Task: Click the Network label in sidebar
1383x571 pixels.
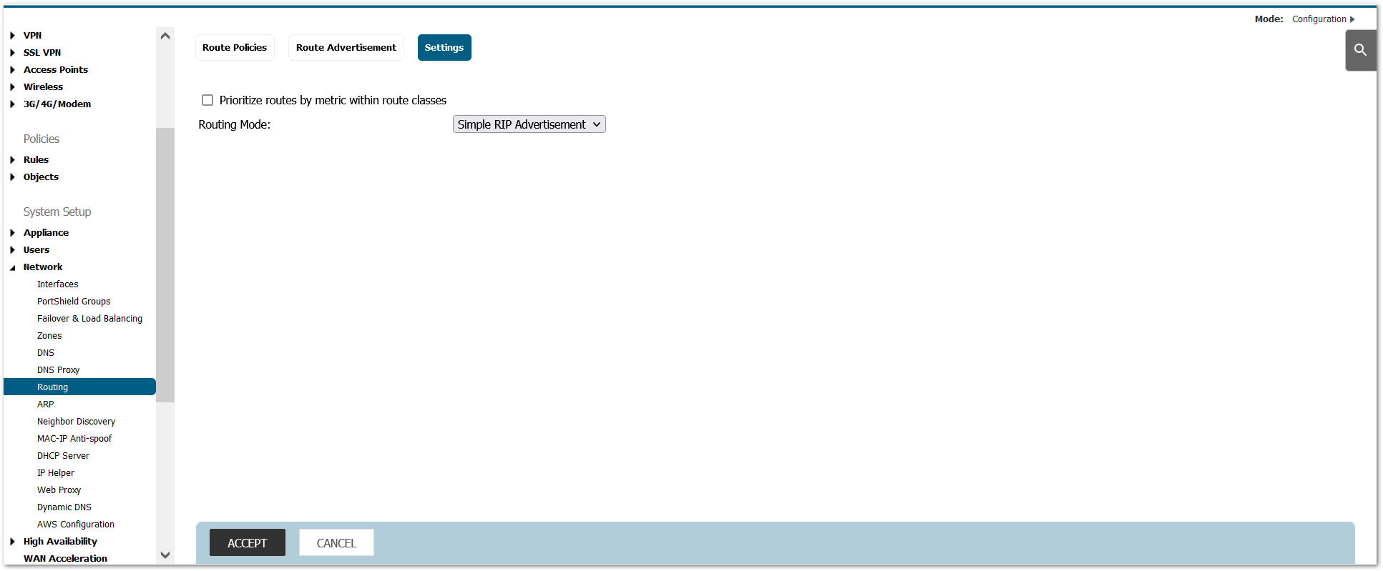Action: (43, 267)
